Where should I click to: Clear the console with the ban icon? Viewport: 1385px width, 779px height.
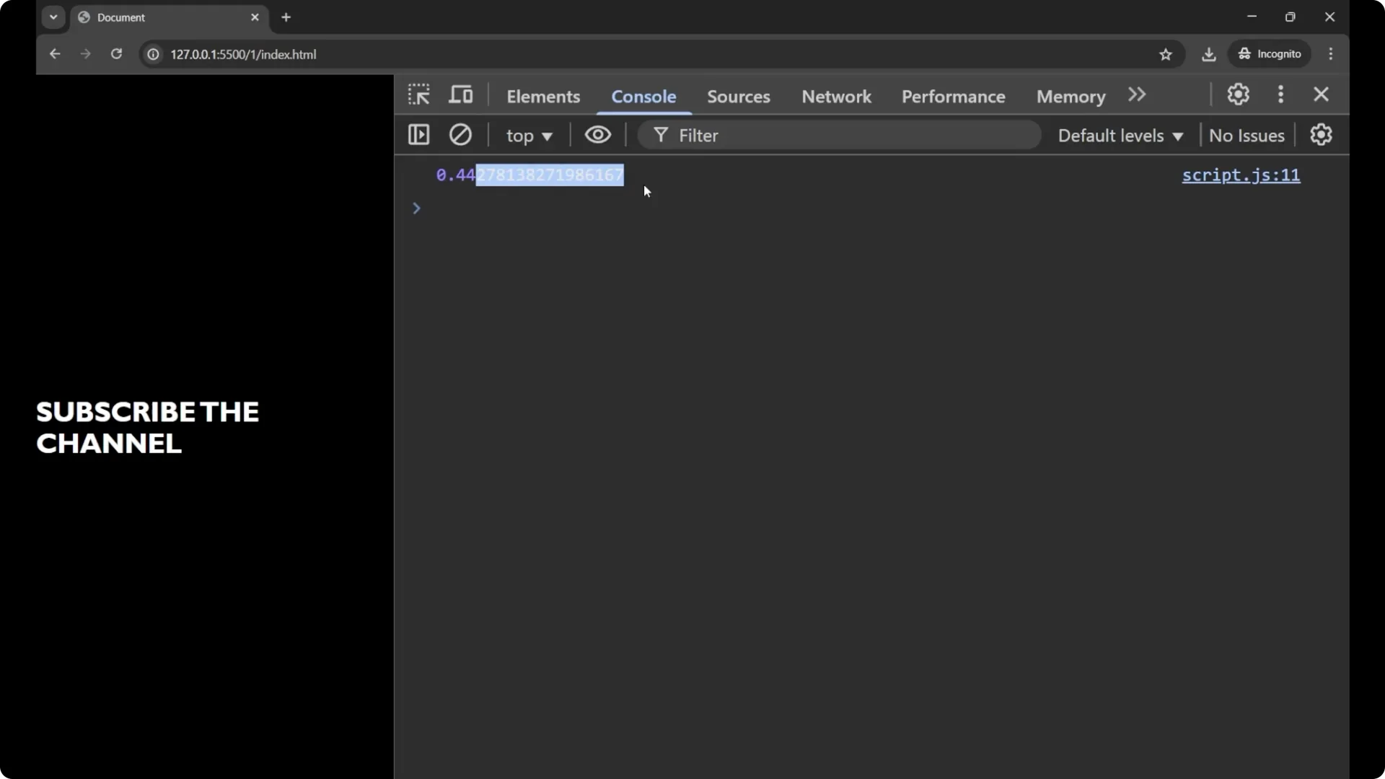pos(460,135)
